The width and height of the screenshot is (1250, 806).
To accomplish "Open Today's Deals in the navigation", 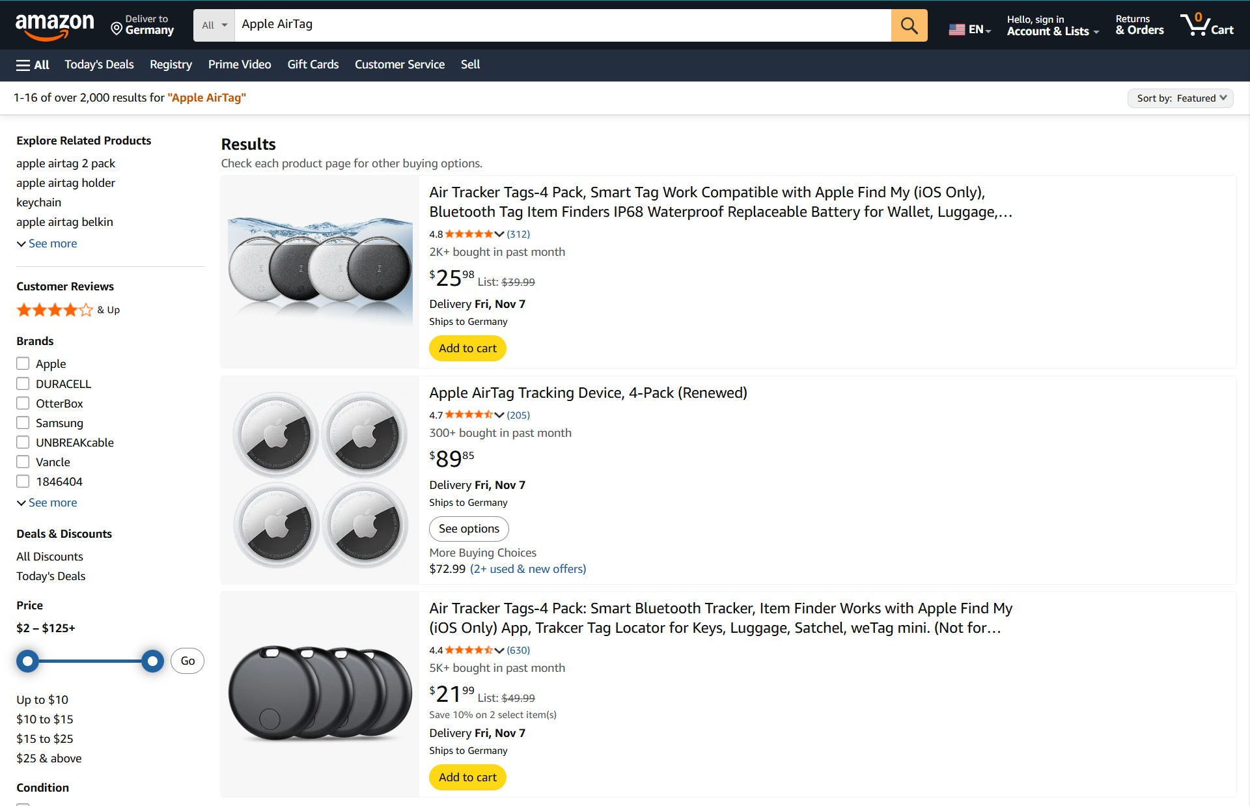I will tap(99, 64).
